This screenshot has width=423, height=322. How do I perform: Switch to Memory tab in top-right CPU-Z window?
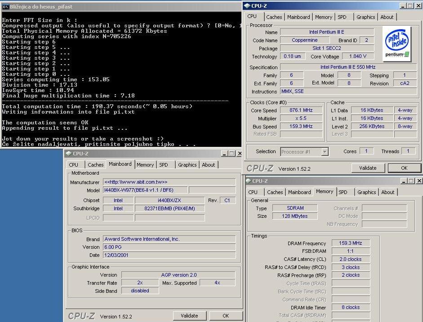click(x=324, y=17)
